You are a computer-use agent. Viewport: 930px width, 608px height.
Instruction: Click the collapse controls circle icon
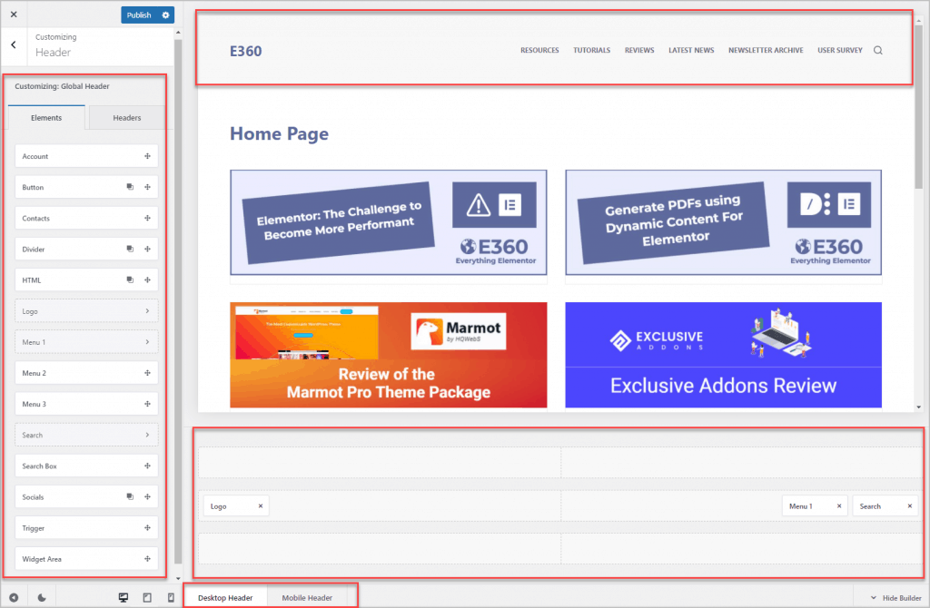(14, 597)
